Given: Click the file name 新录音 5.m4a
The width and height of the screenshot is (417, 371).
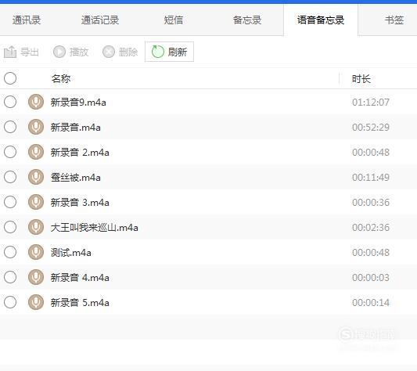Looking at the screenshot, I should 80,302.
